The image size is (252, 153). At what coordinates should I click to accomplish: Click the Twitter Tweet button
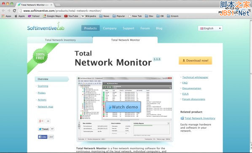[43, 129]
